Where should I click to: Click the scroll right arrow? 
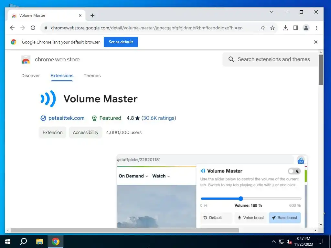315,231
